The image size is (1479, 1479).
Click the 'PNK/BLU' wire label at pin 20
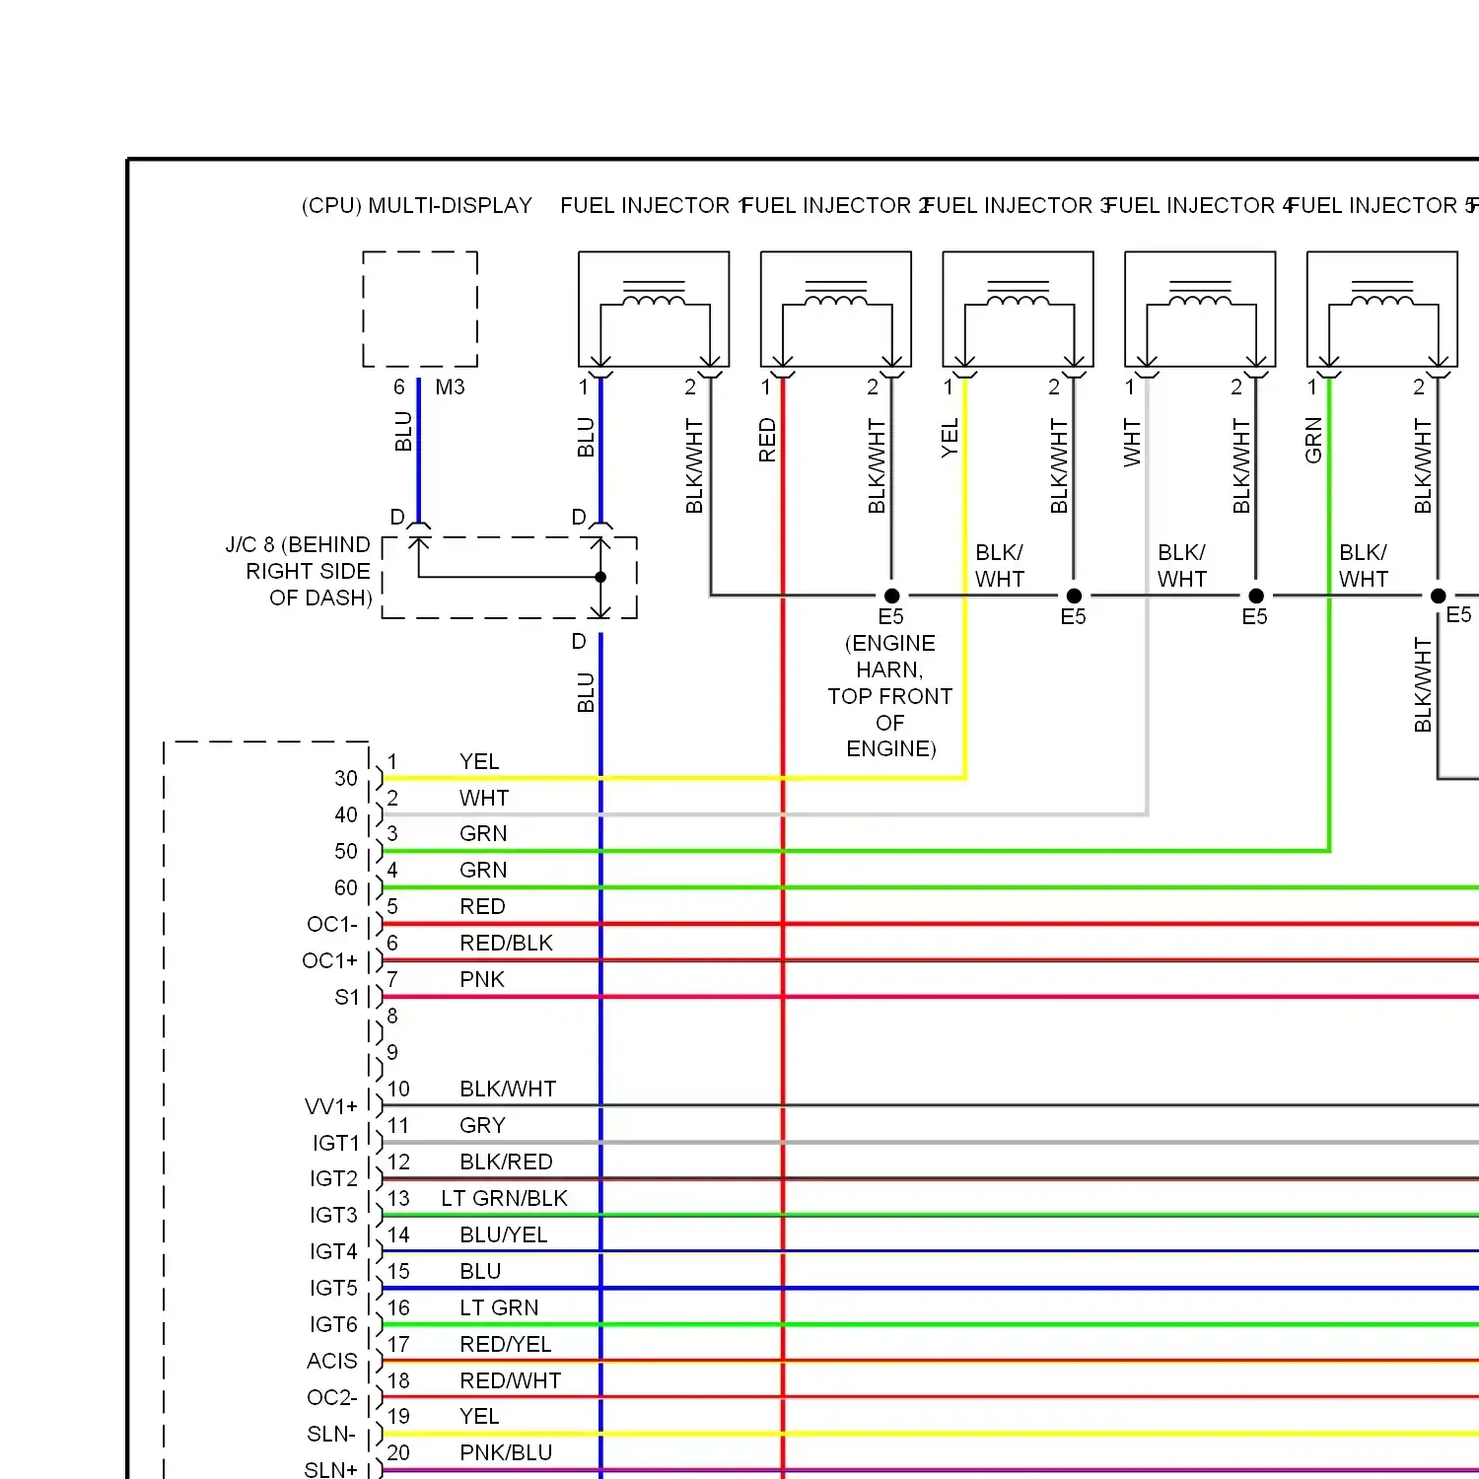[506, 1452]
